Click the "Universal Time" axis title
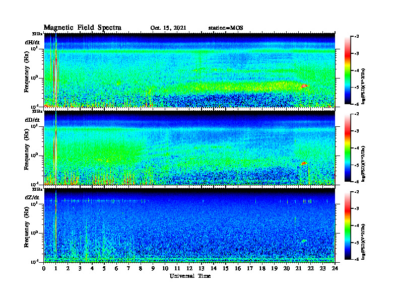 190,276
